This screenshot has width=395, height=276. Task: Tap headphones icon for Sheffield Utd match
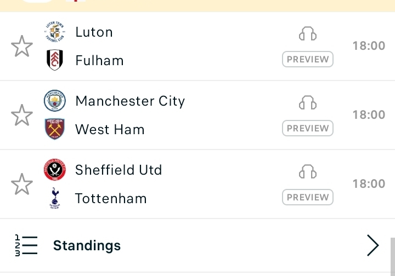[x=308, y=172]
